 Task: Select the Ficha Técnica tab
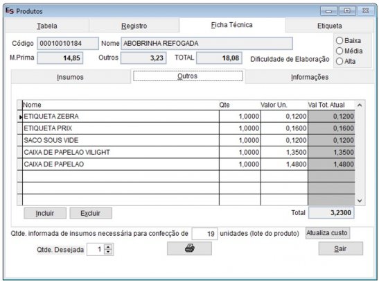(232, 25)
